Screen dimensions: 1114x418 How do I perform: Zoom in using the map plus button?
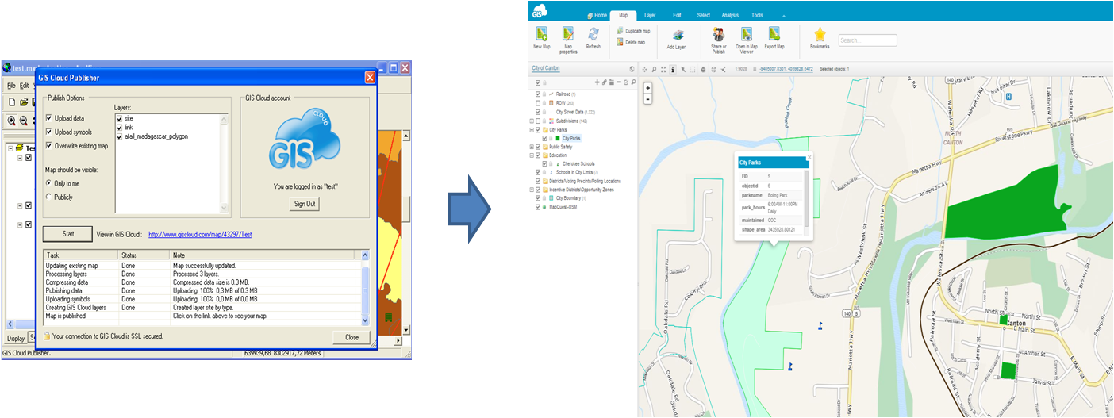(648, 88)
